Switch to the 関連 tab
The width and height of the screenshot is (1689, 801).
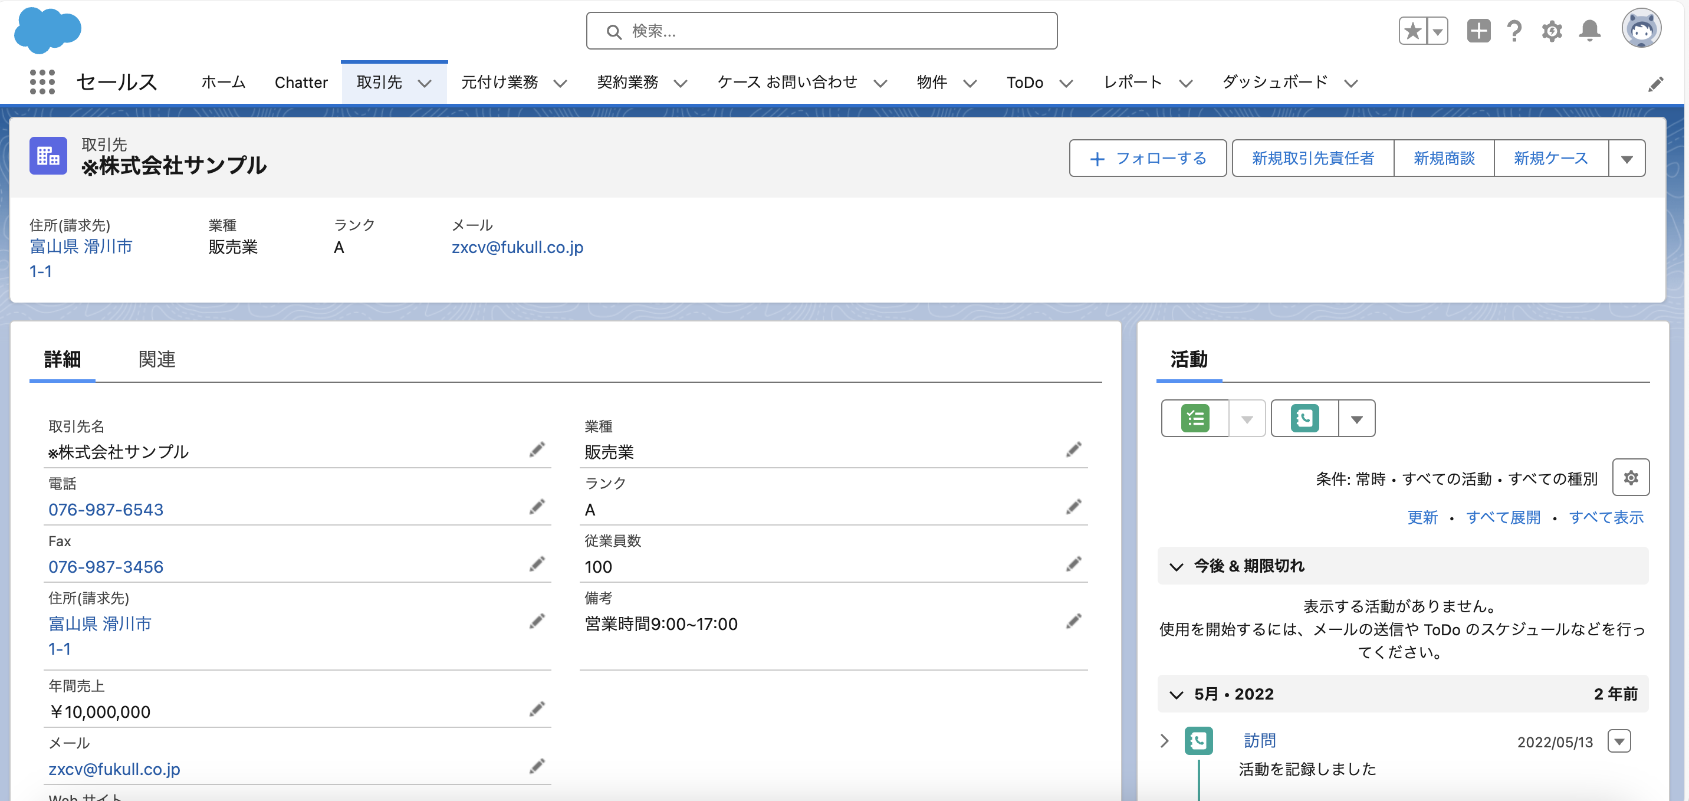tap(157, 359)
